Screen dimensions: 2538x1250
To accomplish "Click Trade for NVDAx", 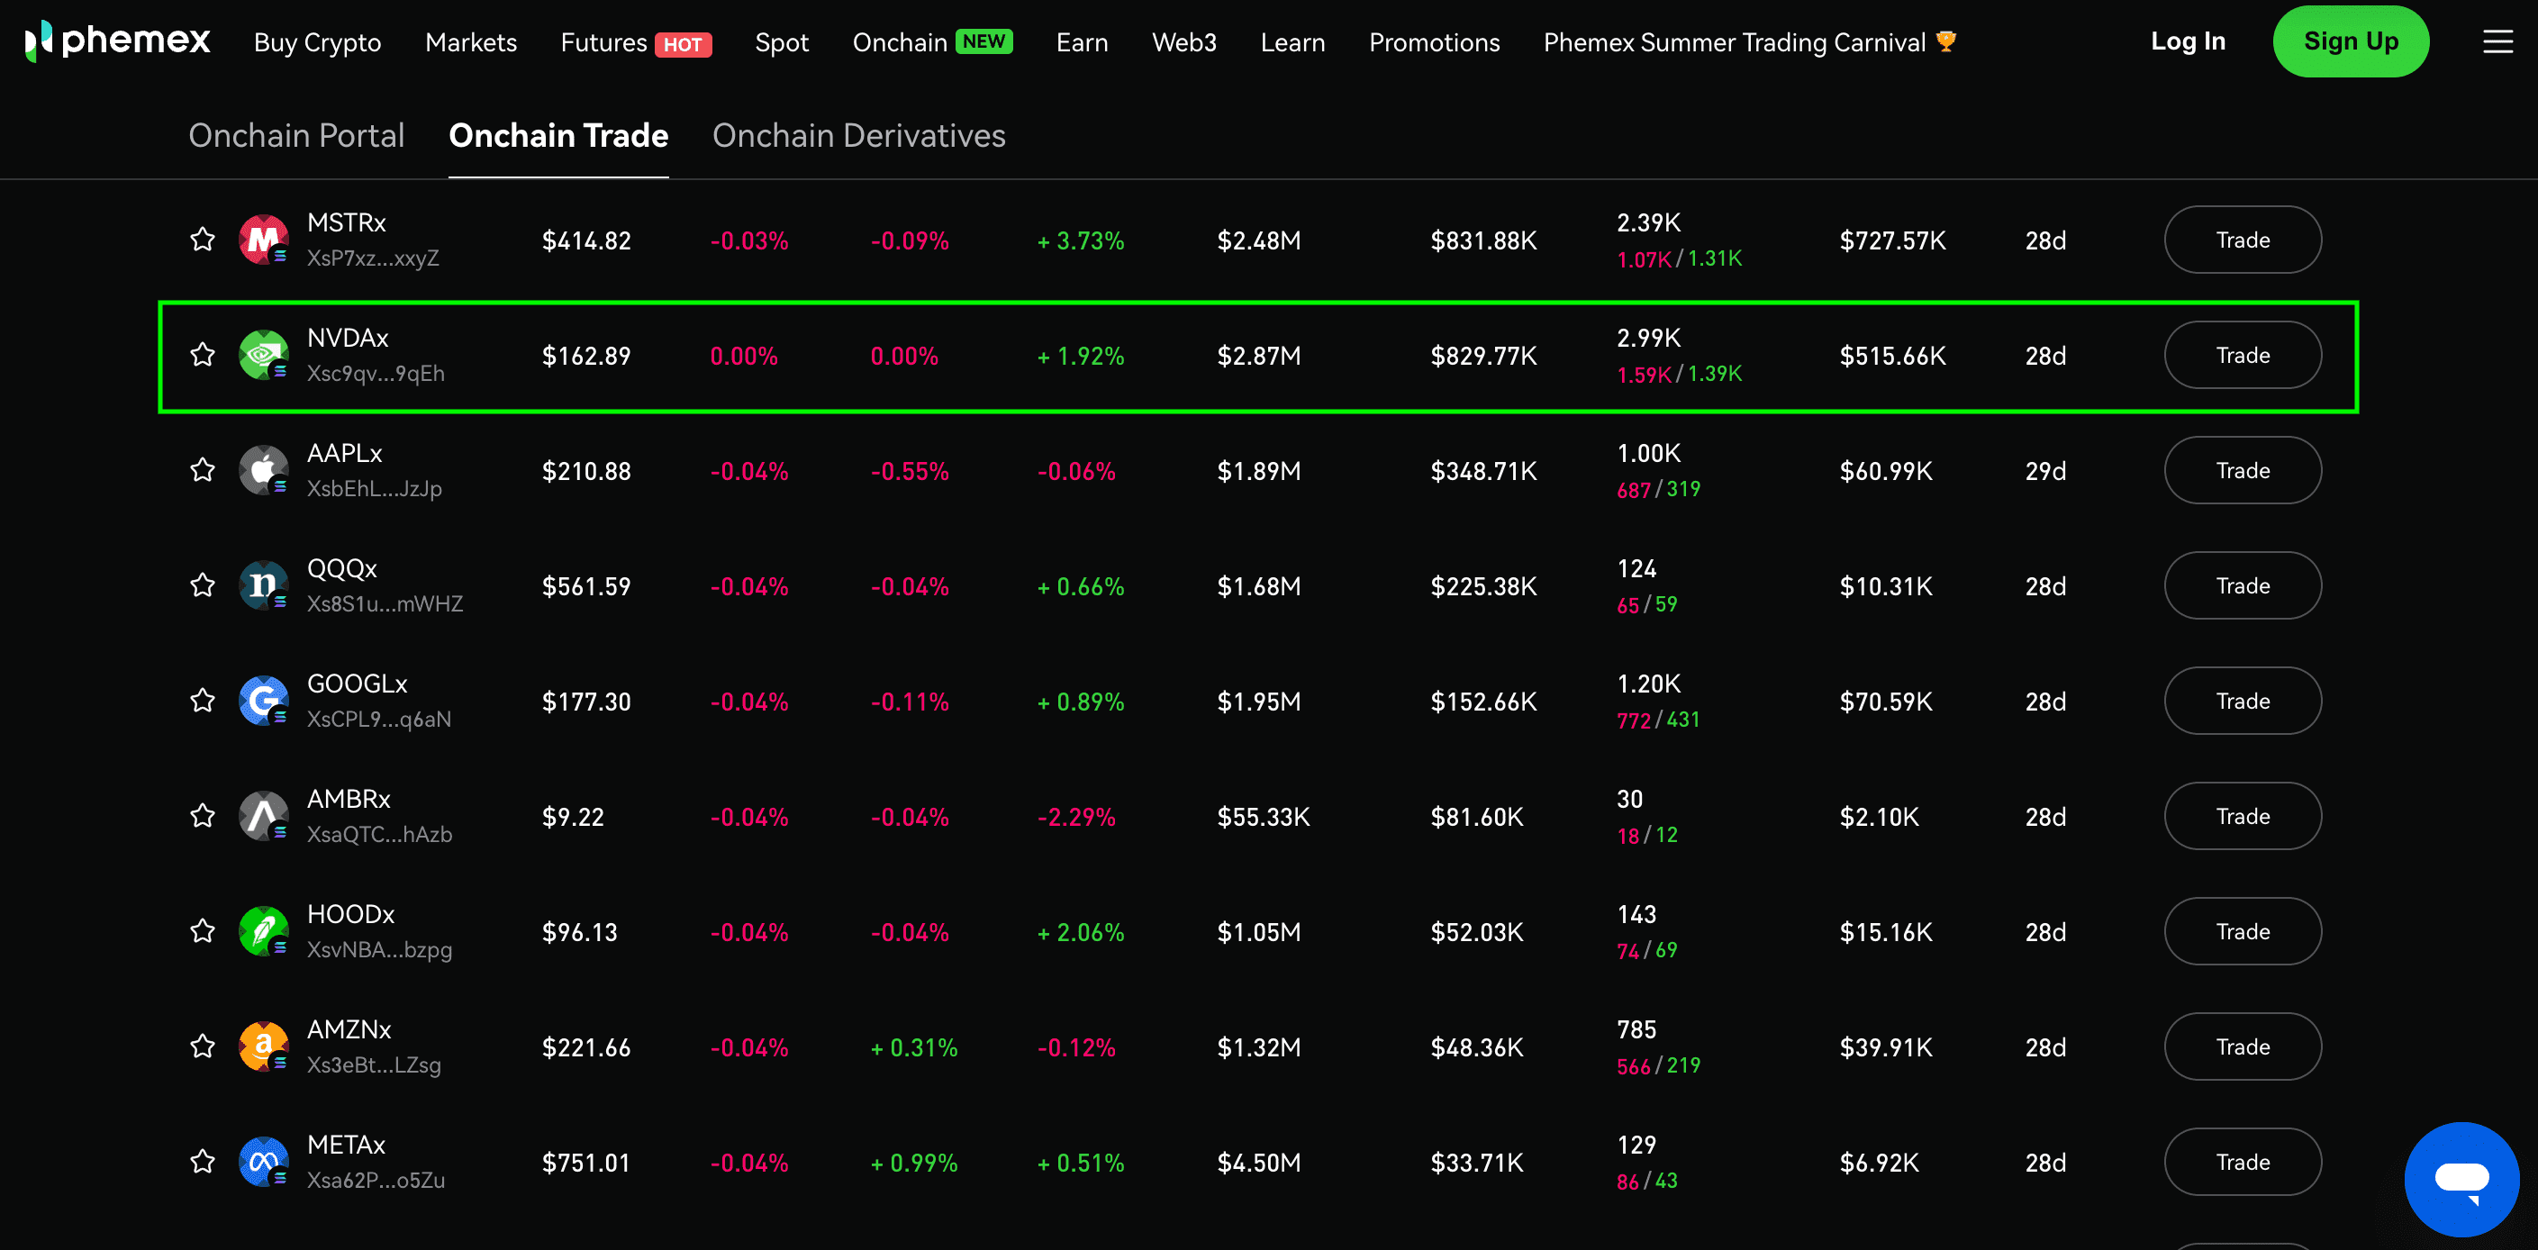I will pyautogui.click(x=2243, y=355).
